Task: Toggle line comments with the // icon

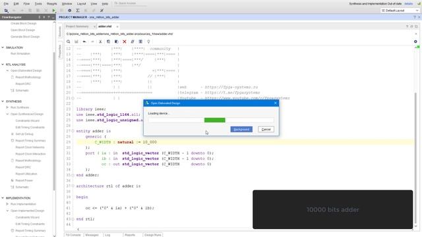Action: coord(133,41)
